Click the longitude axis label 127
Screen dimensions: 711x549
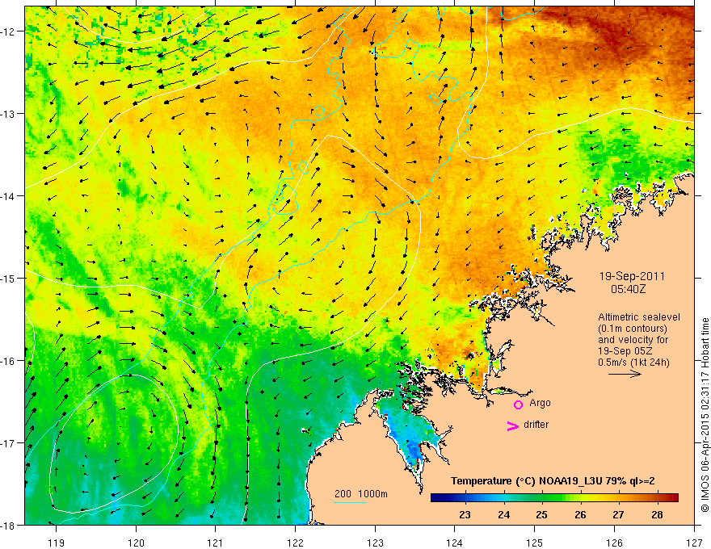(x=694, y=543)
